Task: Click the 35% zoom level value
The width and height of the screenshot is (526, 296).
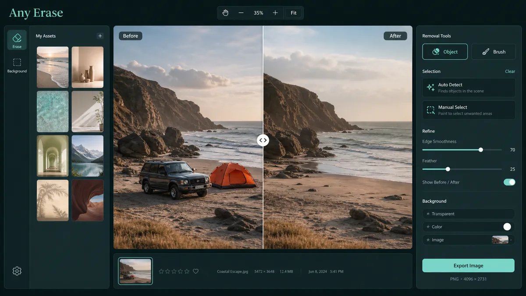Action: point(259,13)
